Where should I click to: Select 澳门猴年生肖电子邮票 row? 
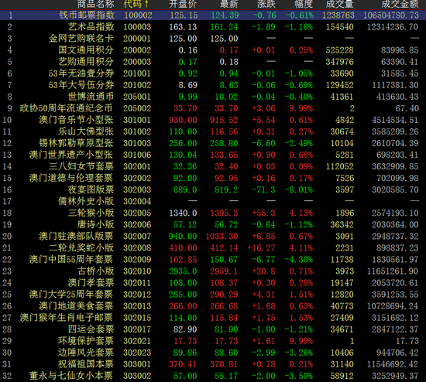coord(213,318)
